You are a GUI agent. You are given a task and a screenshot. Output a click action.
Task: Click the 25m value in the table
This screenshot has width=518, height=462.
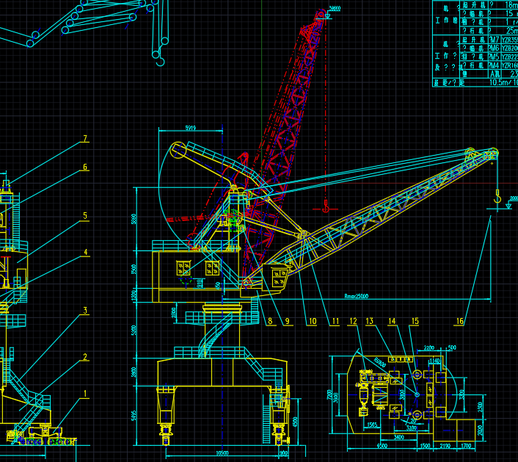coord(511,31)
